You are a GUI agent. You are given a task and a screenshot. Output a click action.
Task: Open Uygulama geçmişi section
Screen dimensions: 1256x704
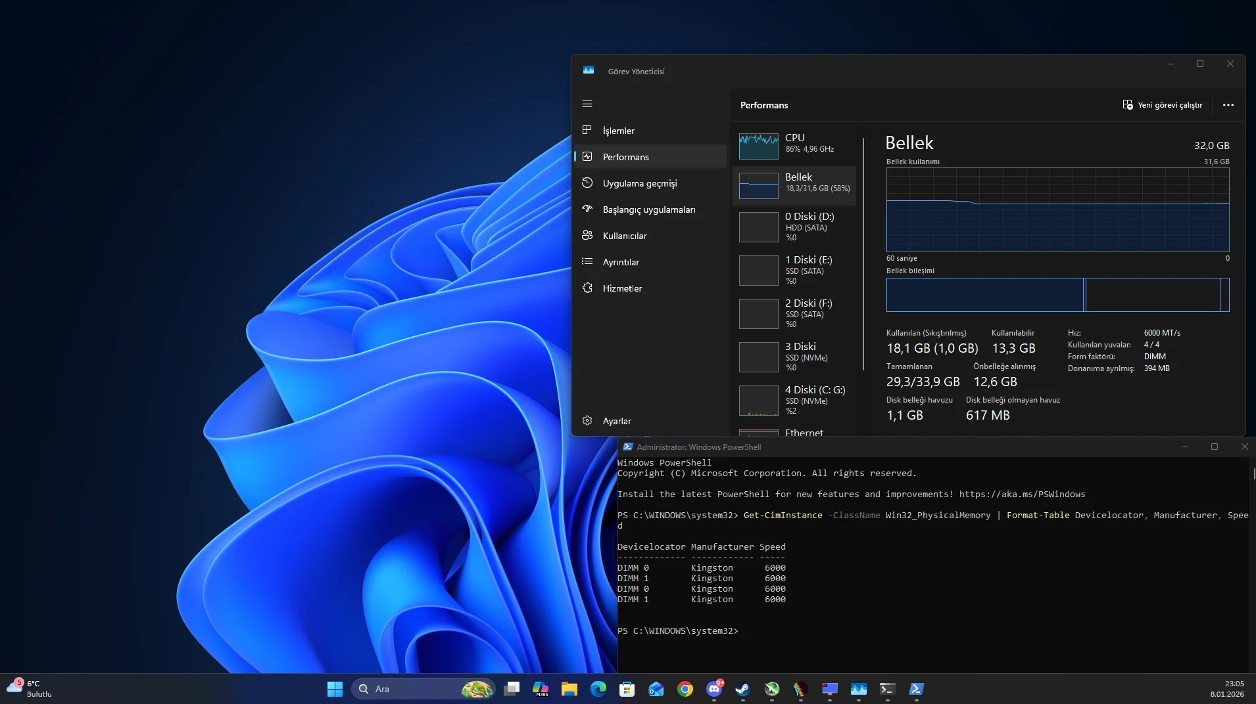click(x=639, y=183)
